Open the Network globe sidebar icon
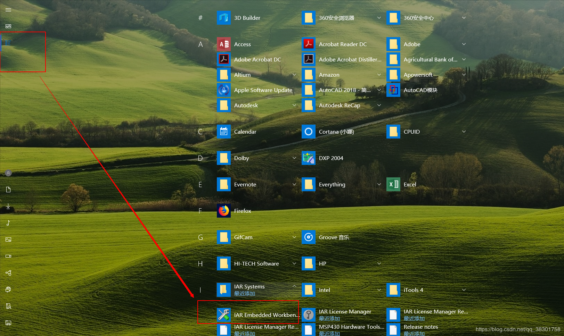 pos(8,289)
